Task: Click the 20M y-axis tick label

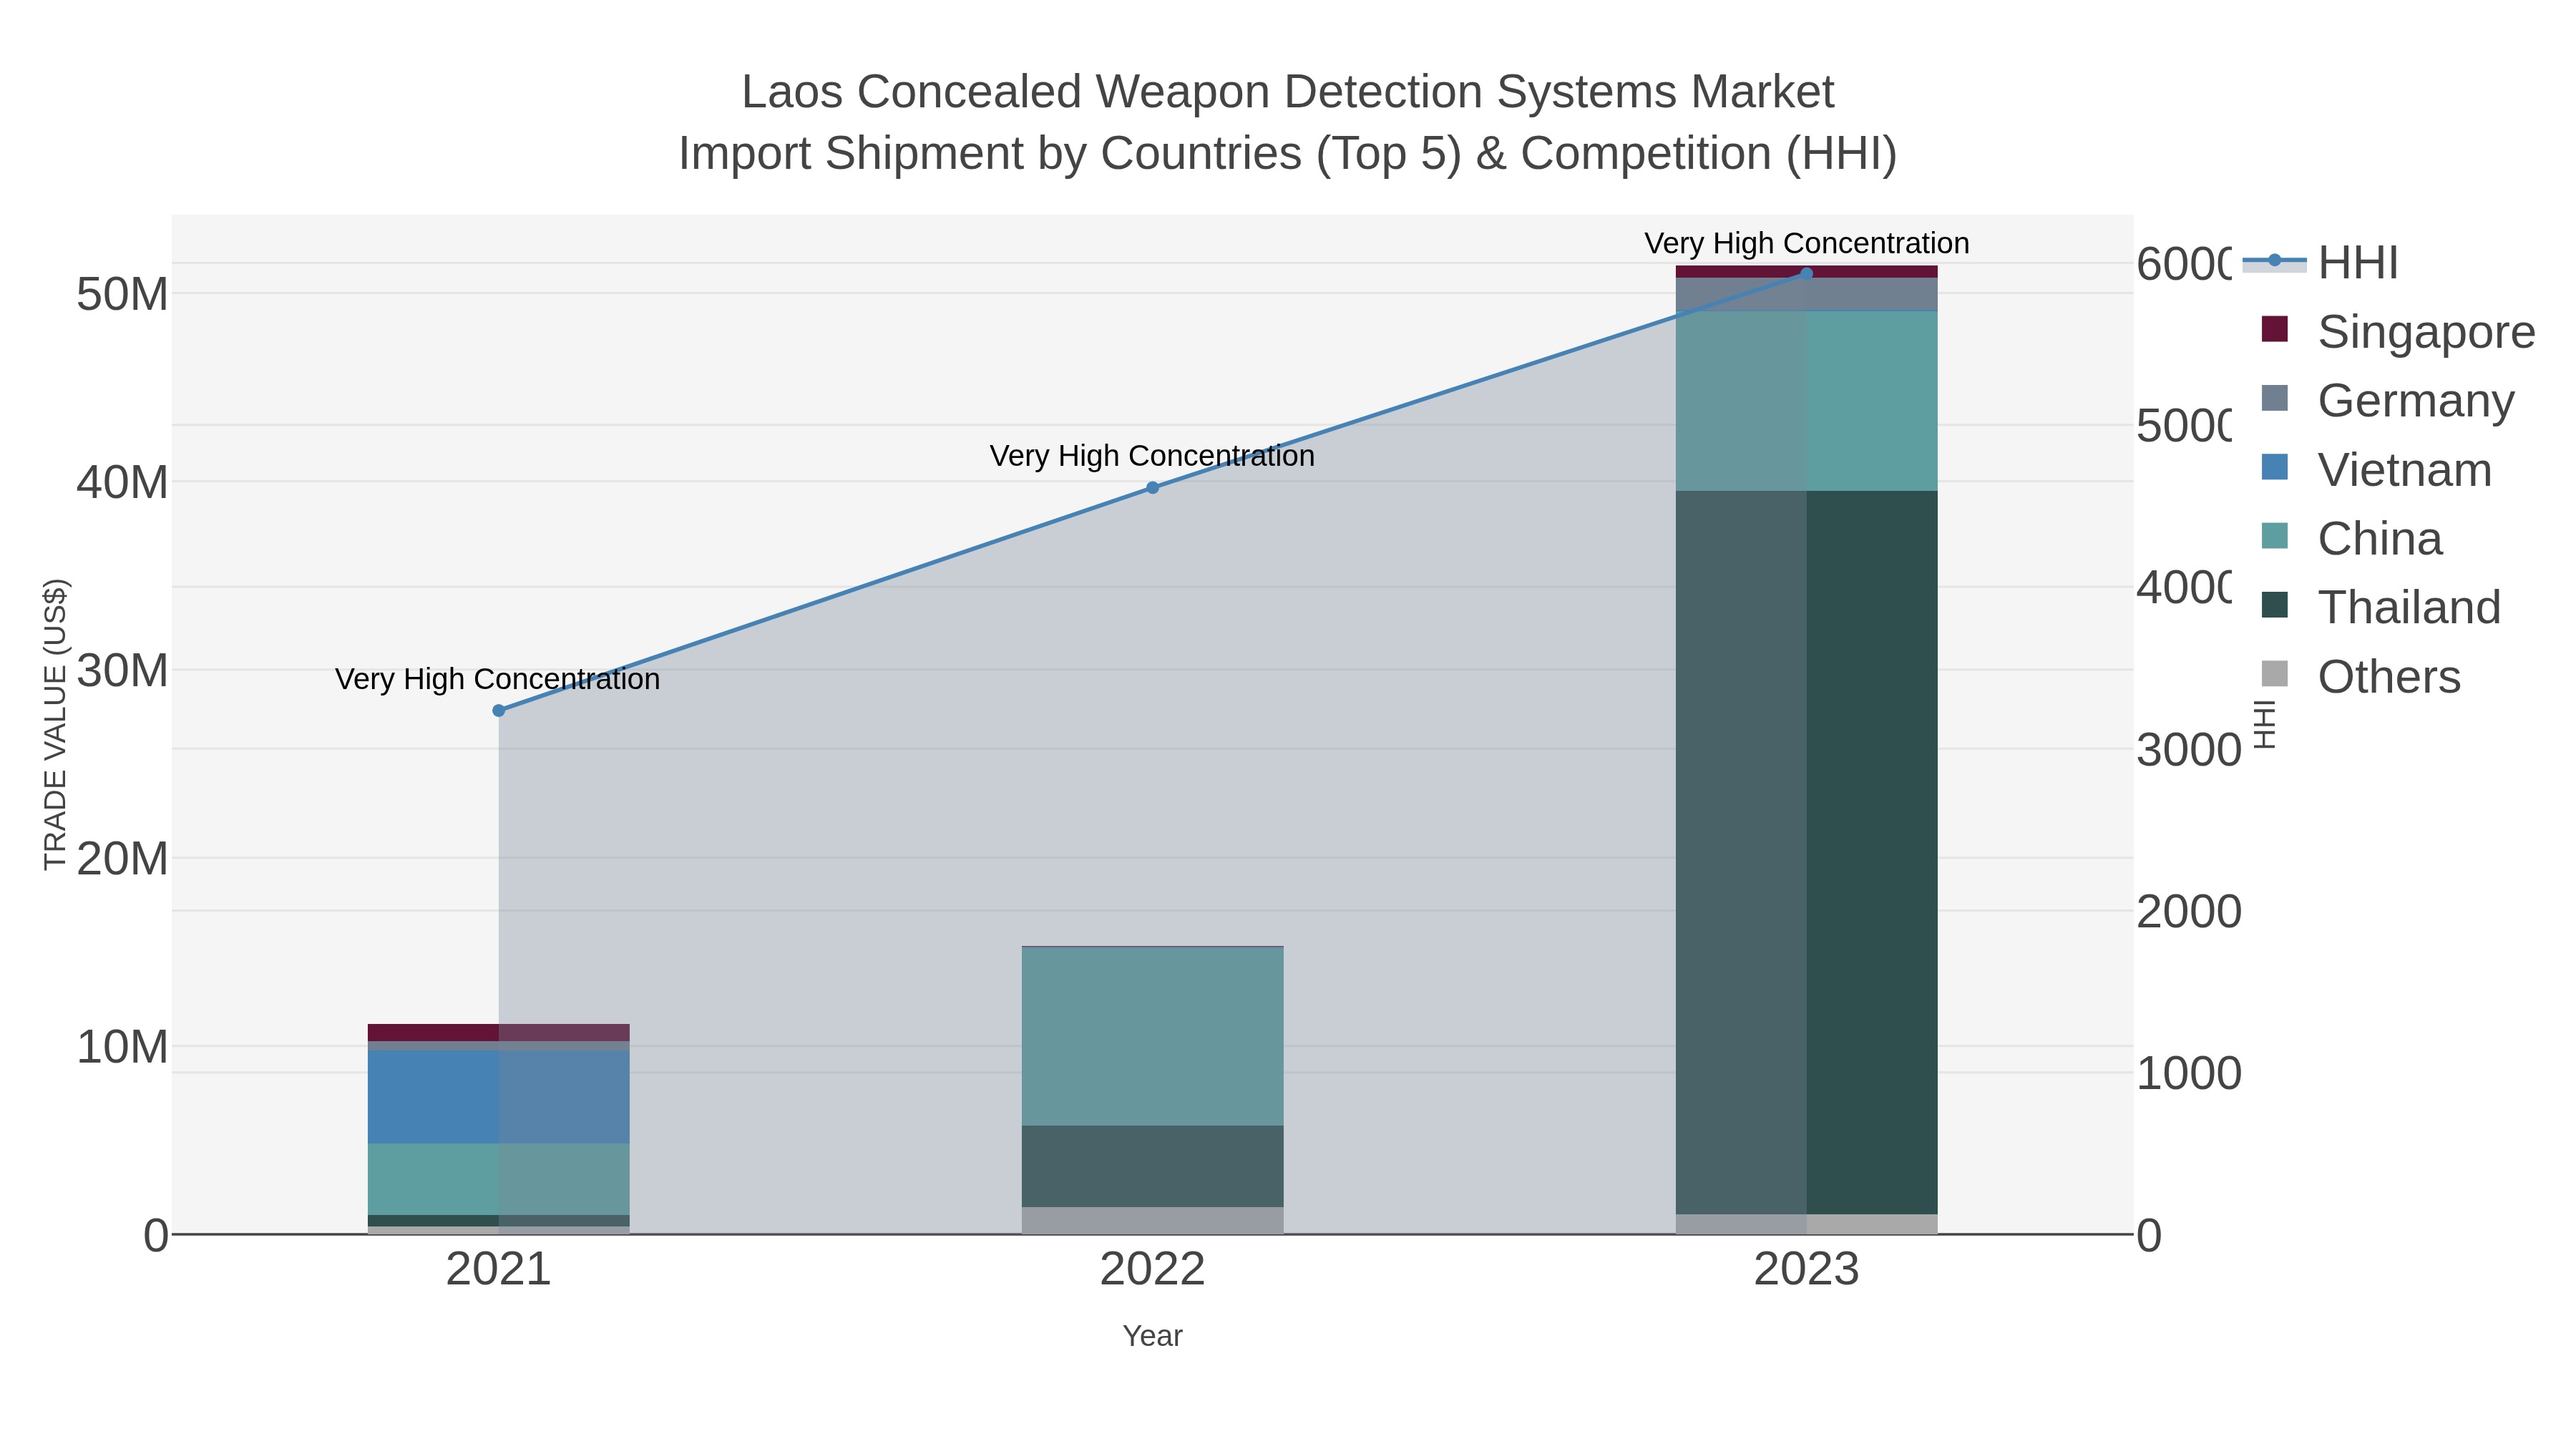Action: coord(122,858)
